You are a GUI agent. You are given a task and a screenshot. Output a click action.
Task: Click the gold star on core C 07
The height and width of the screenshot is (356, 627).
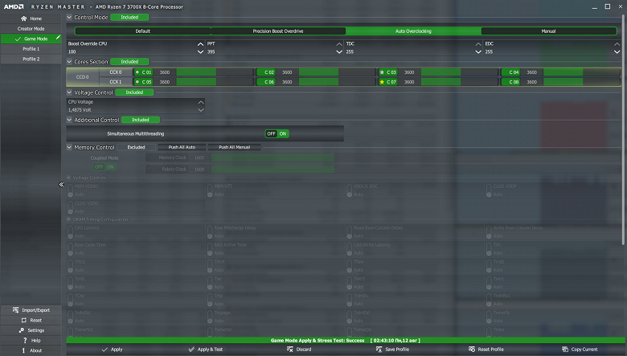click(x=382, y=82)
